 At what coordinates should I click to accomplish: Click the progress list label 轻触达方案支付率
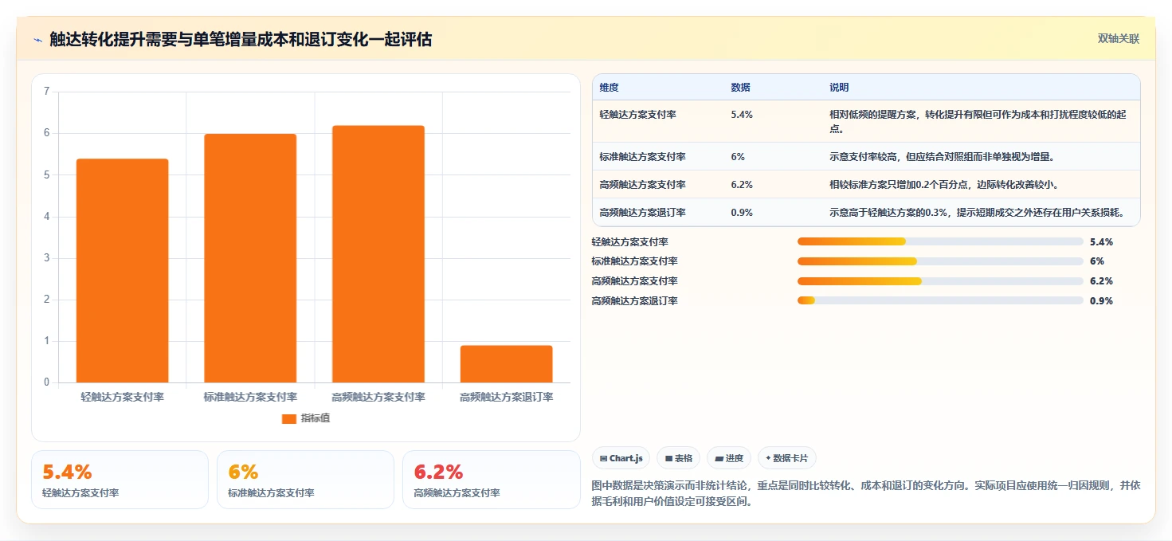630,241
